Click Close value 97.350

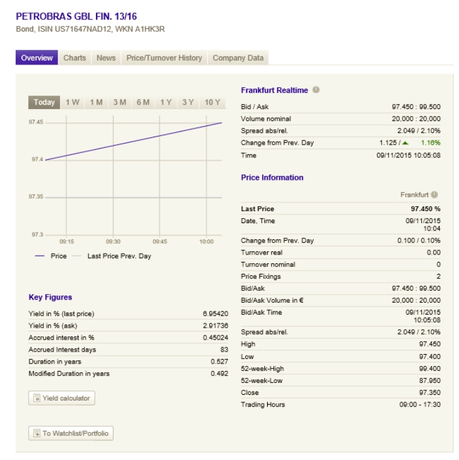coord(430,392)
